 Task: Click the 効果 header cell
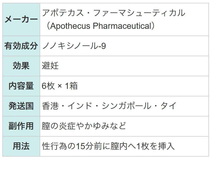tap(21, 66)
